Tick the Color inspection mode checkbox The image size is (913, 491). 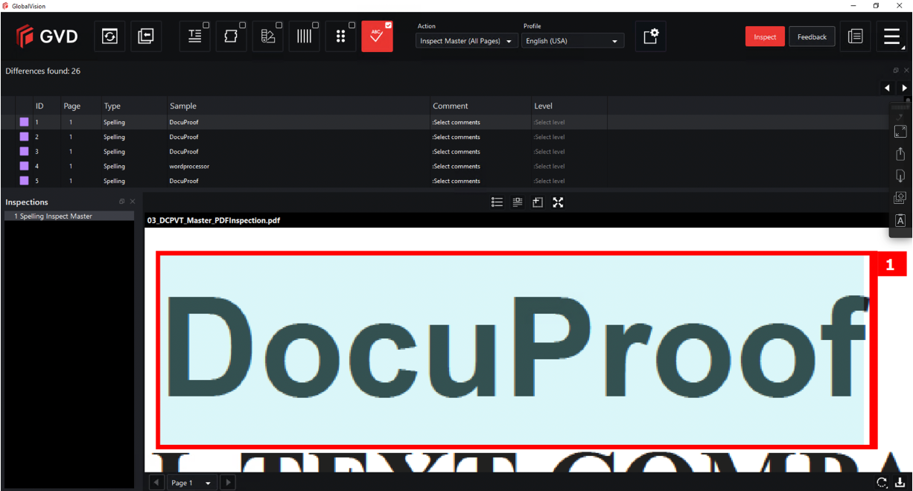click(x=279, y=25)
